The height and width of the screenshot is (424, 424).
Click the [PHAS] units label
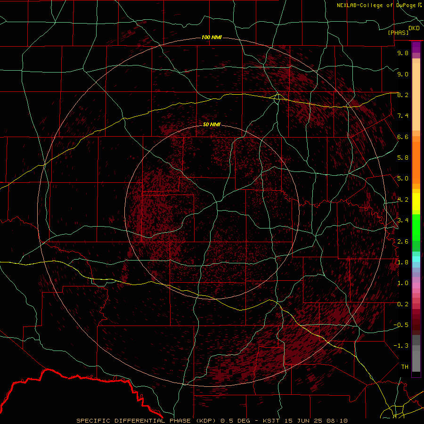(x=398, y=33)
